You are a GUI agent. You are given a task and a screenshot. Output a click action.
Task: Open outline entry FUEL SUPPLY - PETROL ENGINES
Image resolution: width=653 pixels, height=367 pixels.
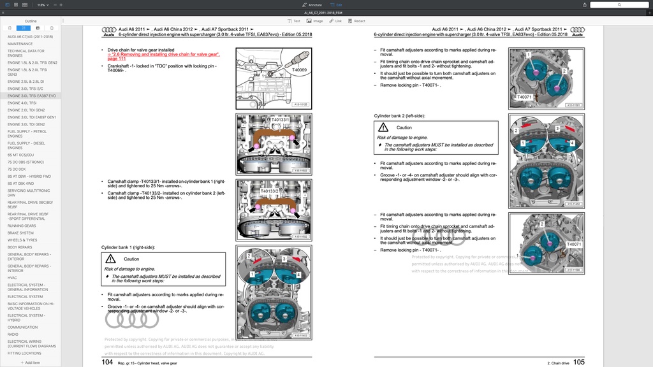pos(27,134)
